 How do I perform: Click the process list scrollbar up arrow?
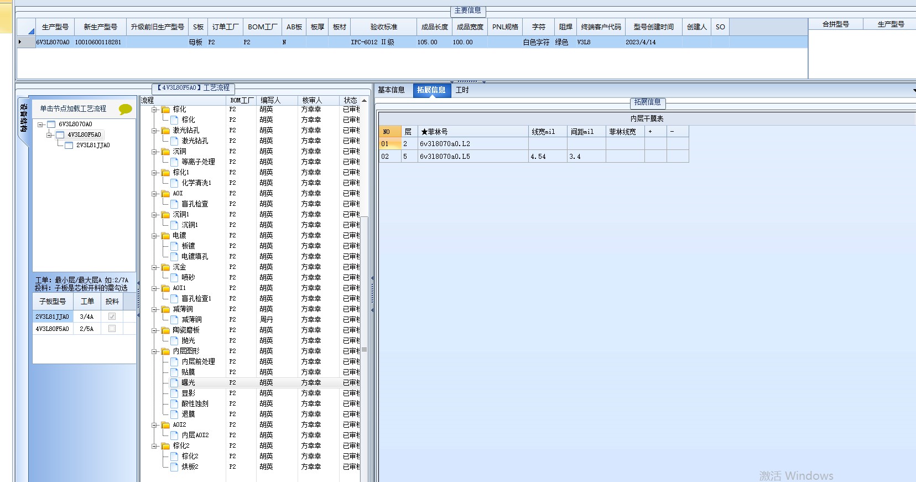point(364,101)
